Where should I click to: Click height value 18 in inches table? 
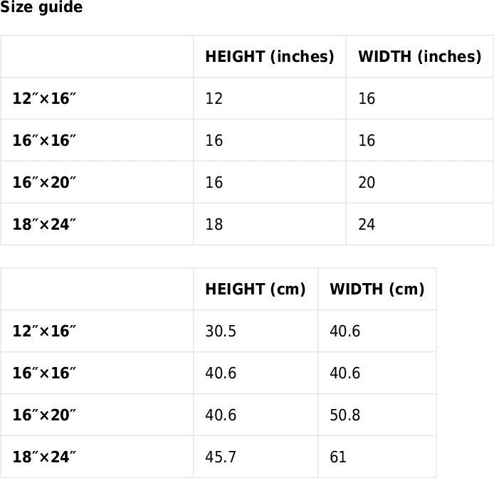214,225
